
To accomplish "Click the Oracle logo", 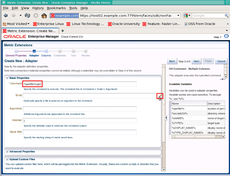I will click(15, 37).
